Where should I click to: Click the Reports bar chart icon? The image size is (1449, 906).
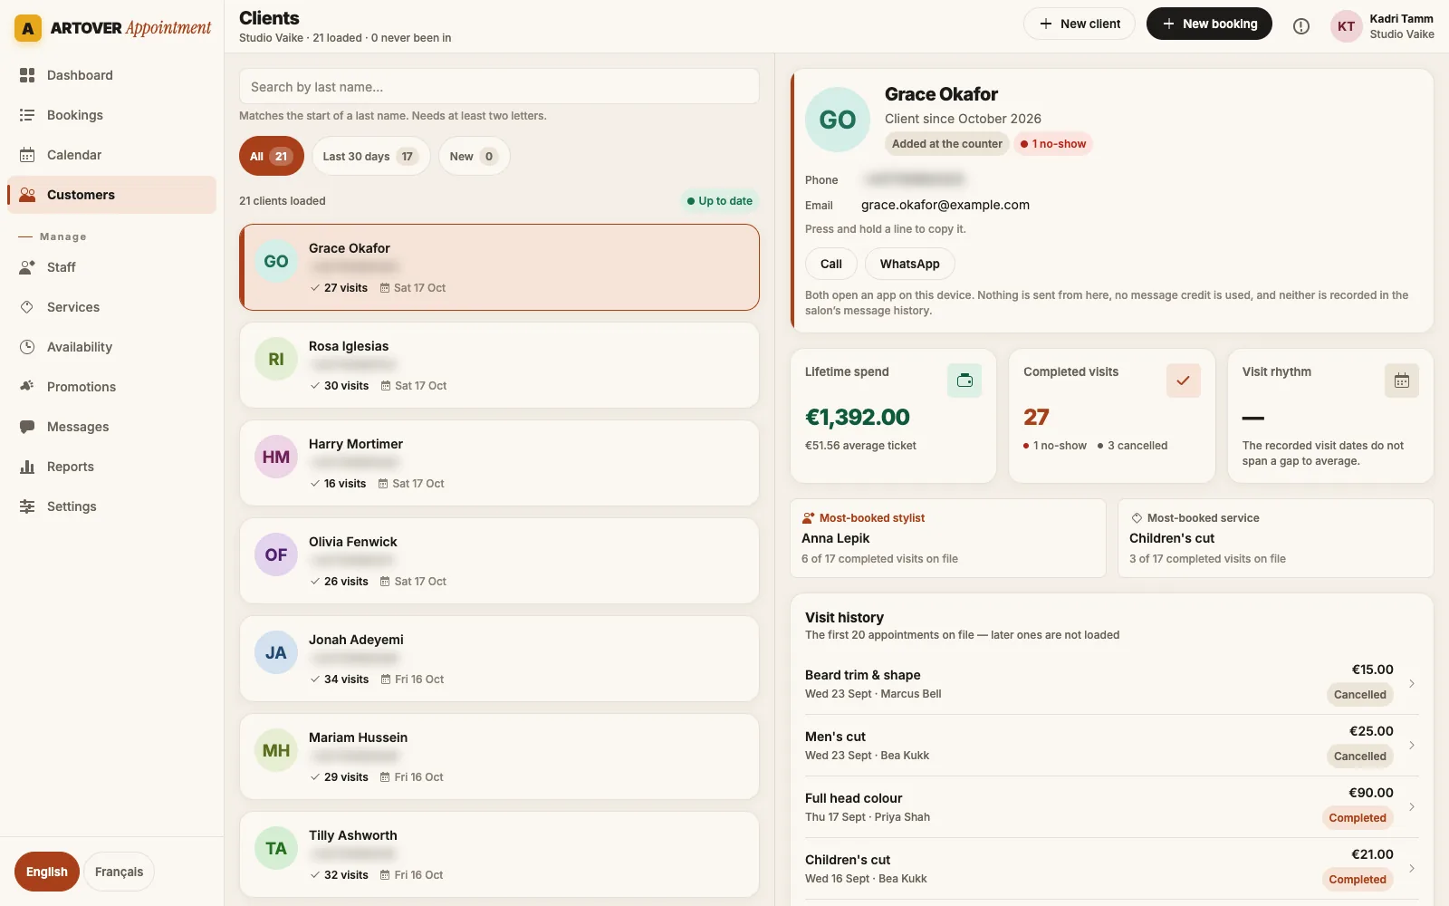pos(27,467)
